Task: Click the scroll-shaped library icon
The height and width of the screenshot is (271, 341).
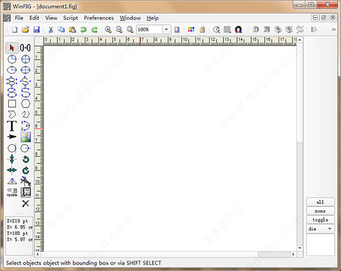Action: (202, 30)
